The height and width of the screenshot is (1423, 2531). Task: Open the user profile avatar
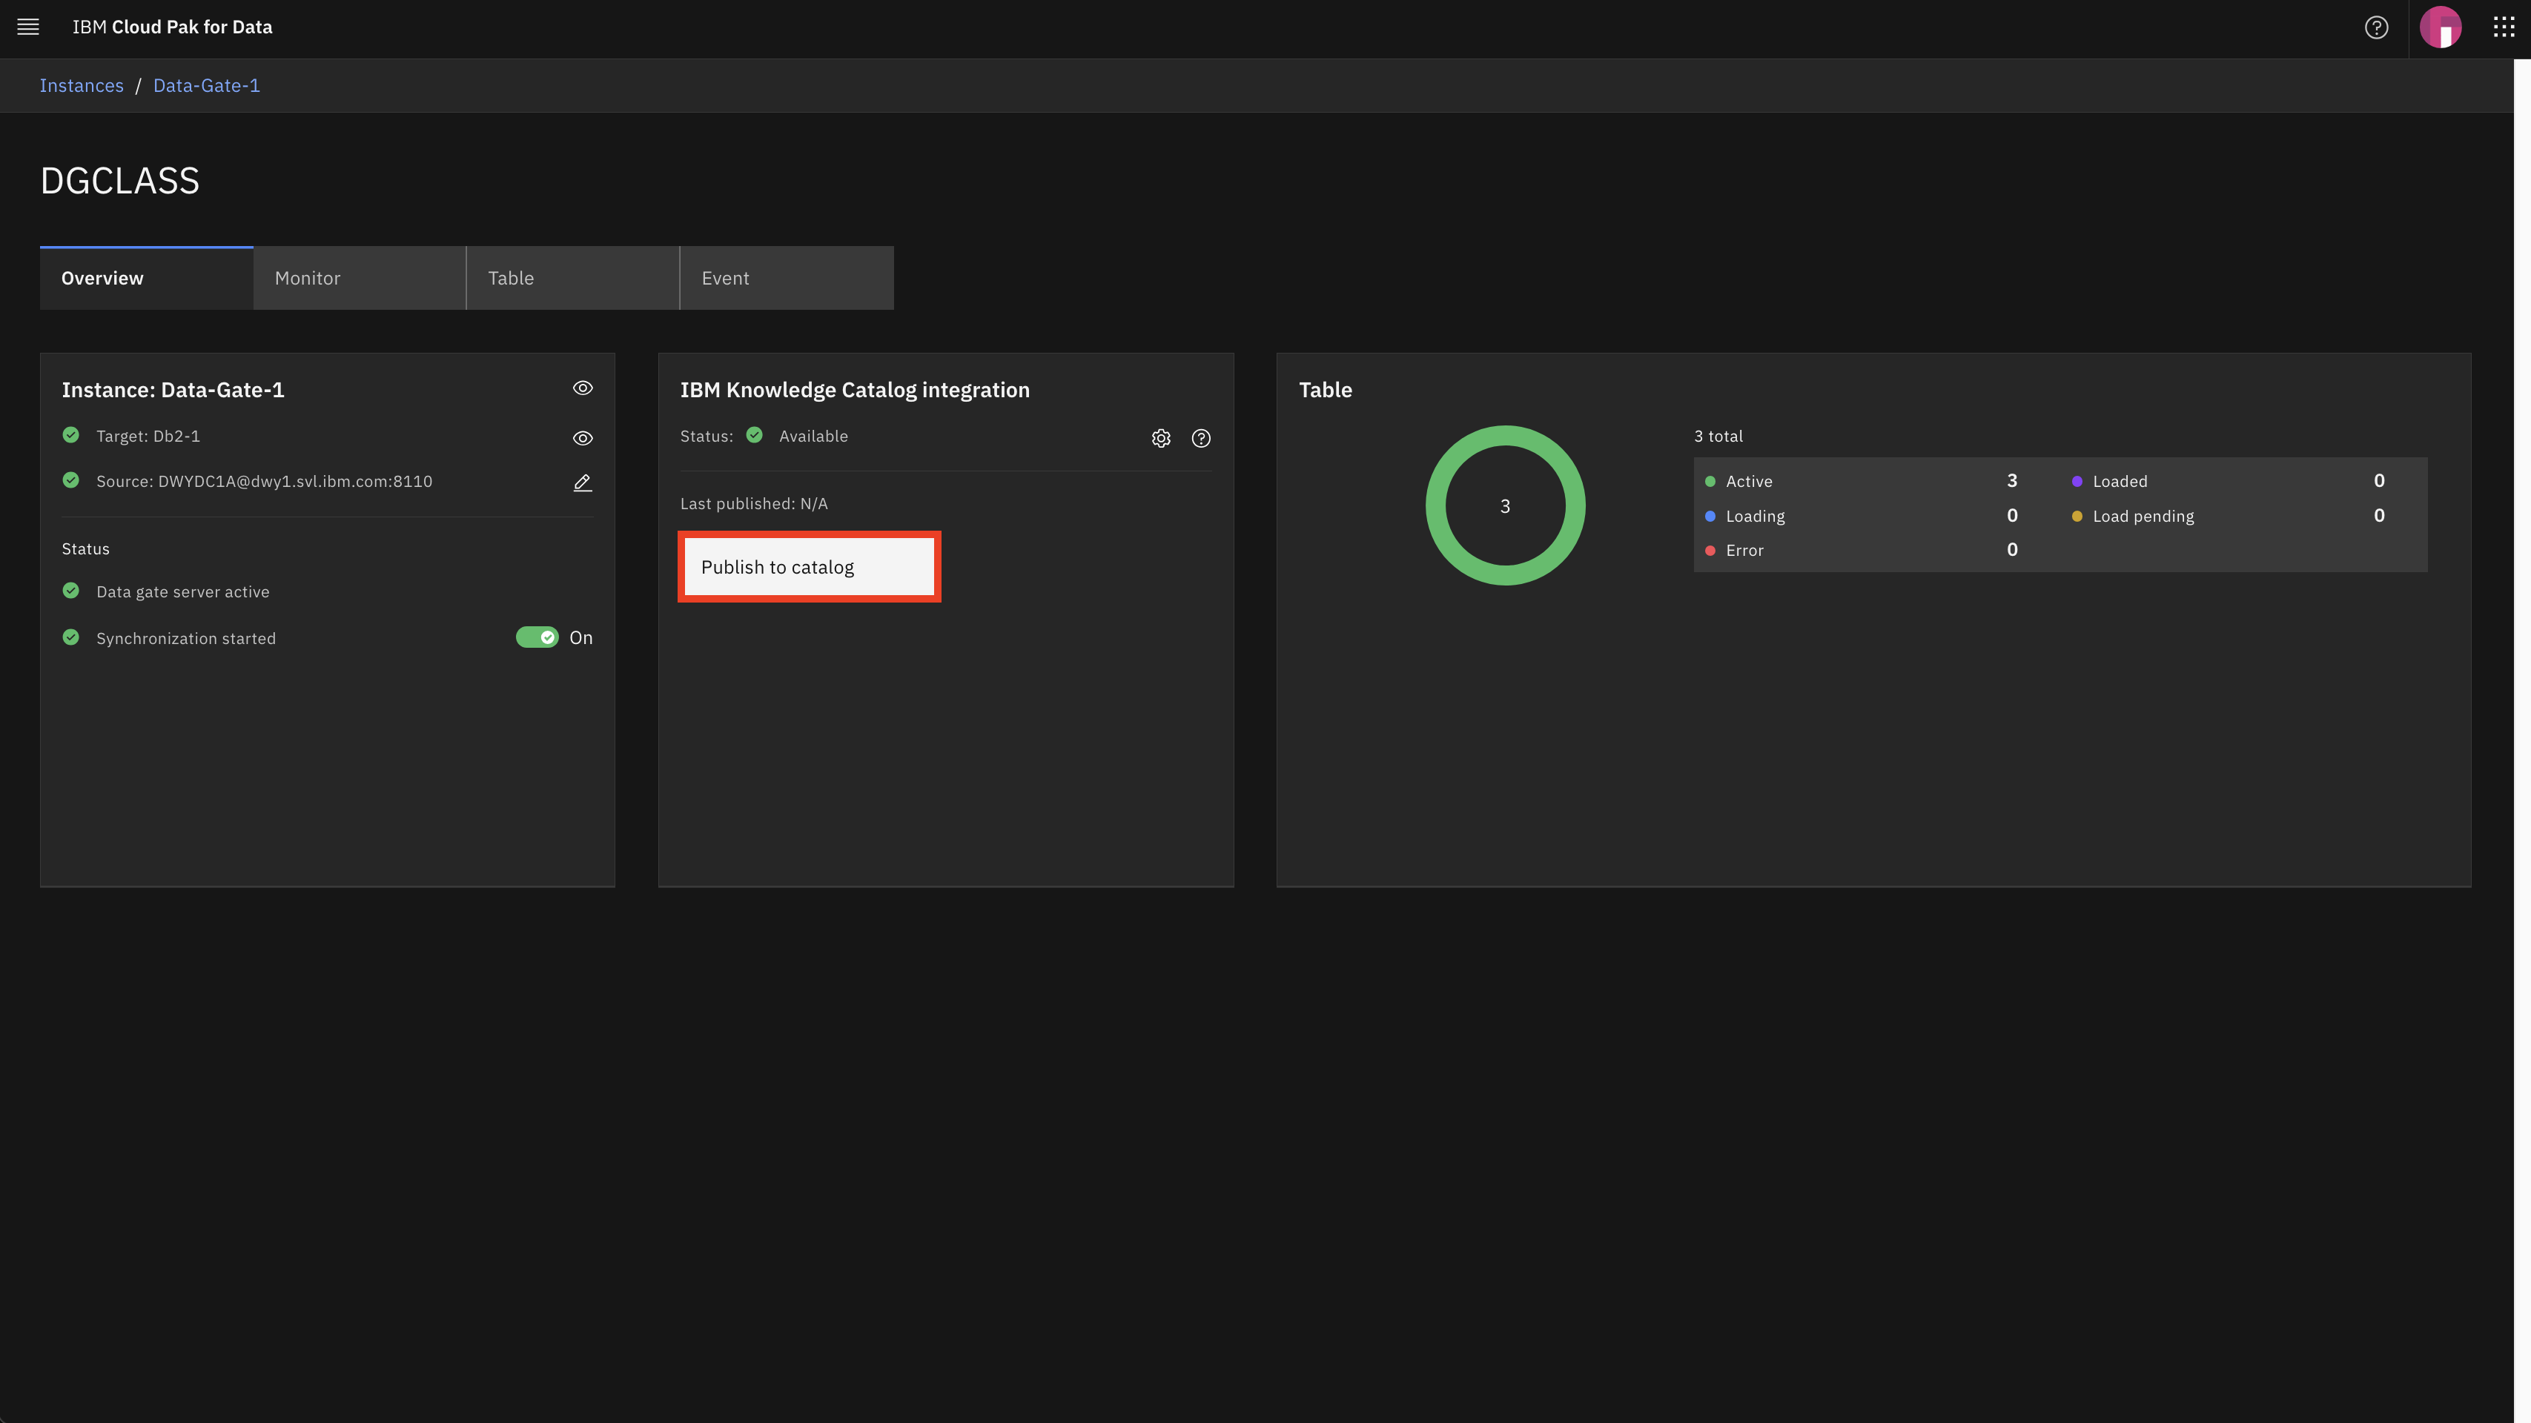2441,27
